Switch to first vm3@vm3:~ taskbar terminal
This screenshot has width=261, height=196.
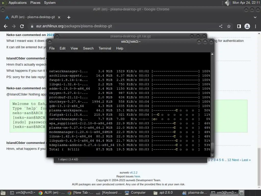click(23, 193)
